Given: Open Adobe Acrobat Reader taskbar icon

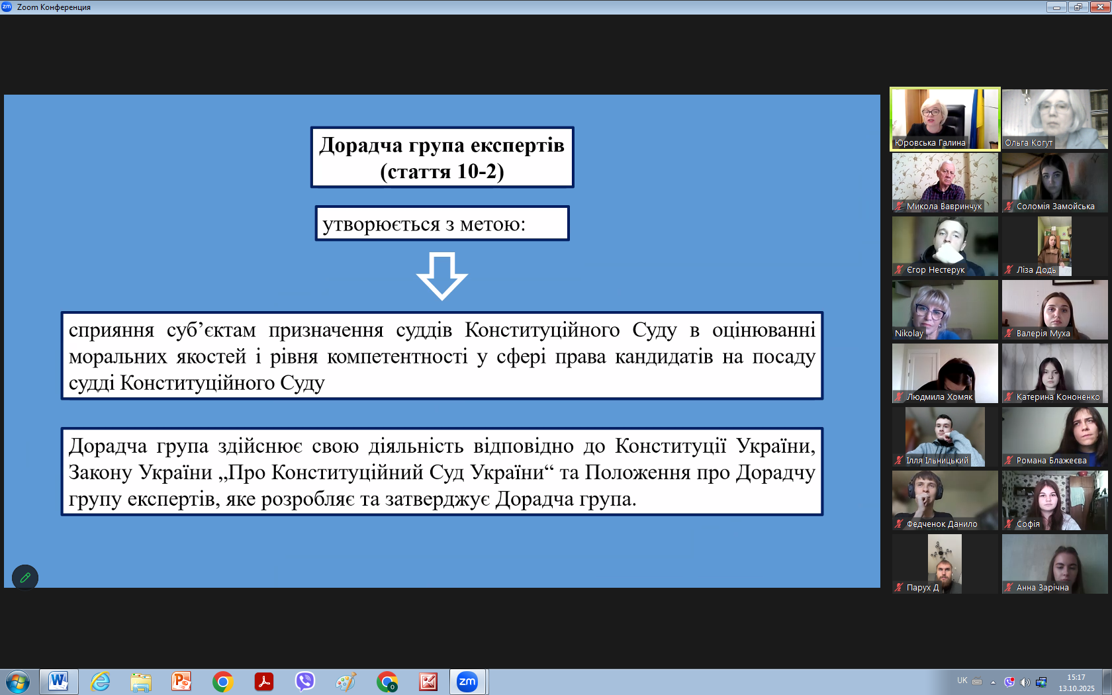Looking at the screenshot, I should 263,681.
